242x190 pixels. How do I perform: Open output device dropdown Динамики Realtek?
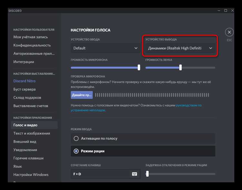point(180,48)
